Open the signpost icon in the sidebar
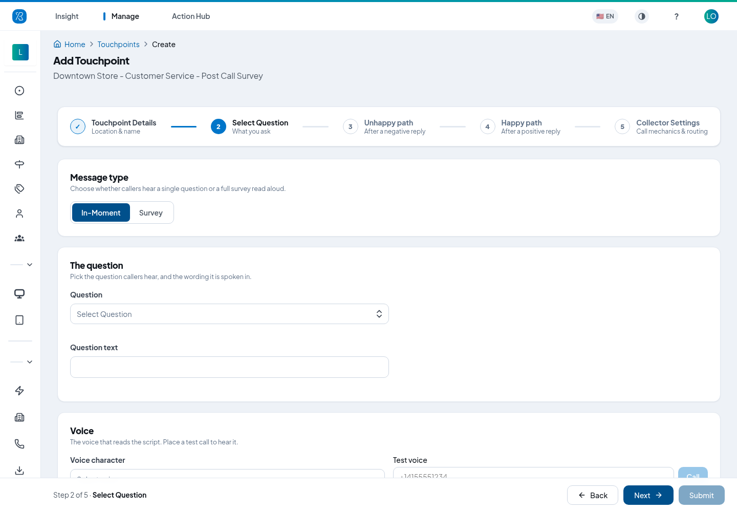Image resolution: width=737 pixels, height=512 pixels. point(19,164)
